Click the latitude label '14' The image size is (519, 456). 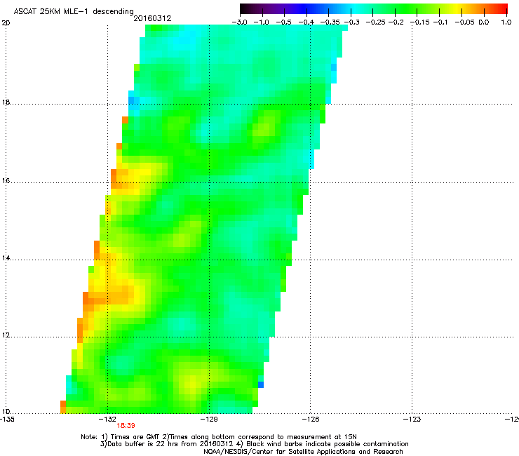pyautogui.click(x=6, y=258)
